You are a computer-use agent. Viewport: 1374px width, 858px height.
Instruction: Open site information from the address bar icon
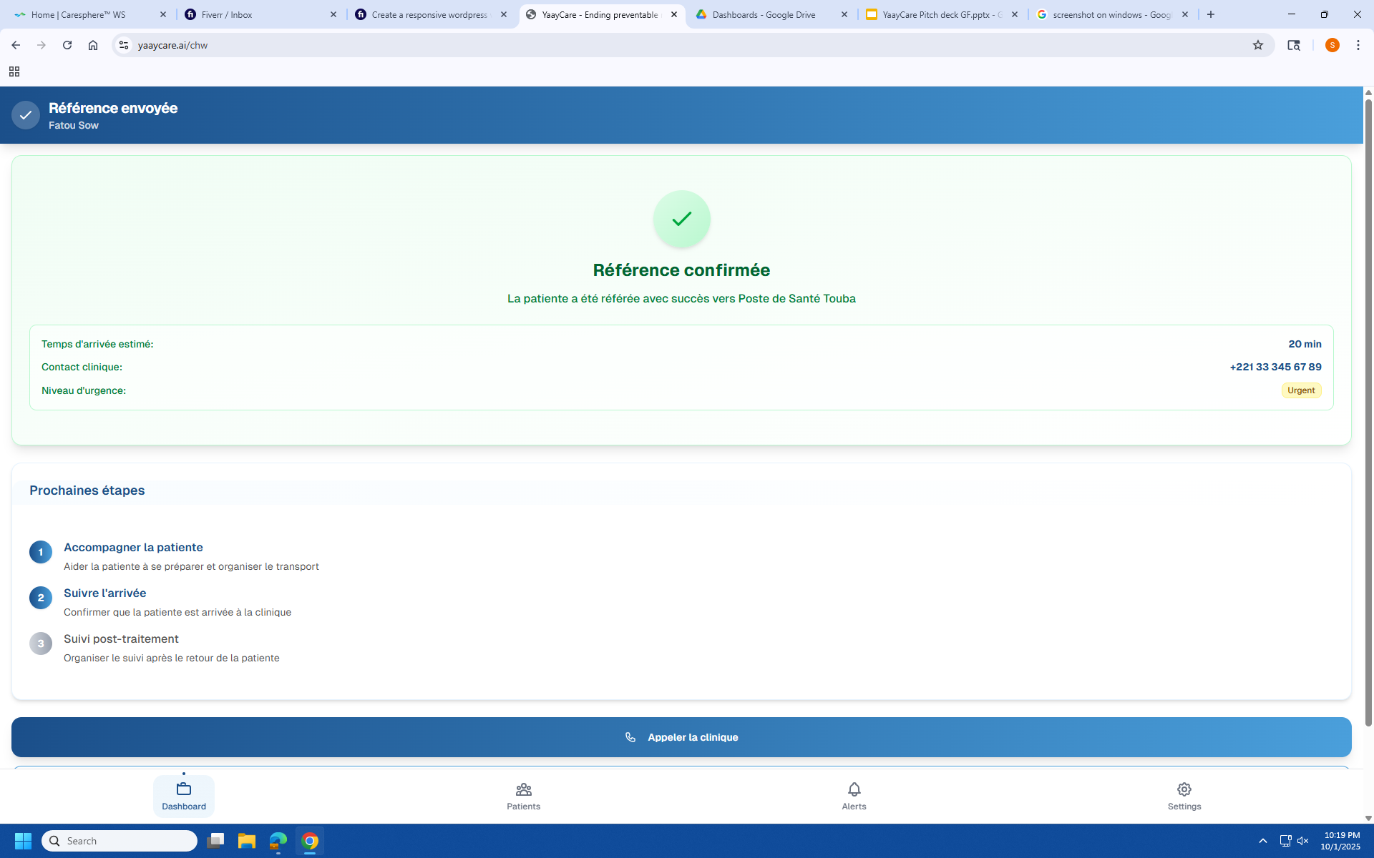[x=123, y=44]
